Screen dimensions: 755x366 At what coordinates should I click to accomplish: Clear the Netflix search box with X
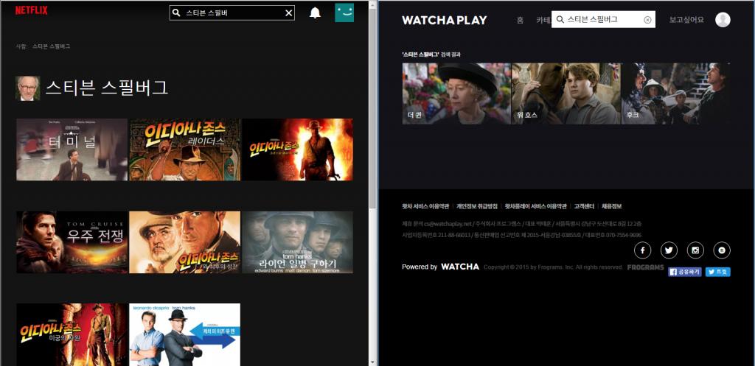pyautogui.click(x=288, y=13)
